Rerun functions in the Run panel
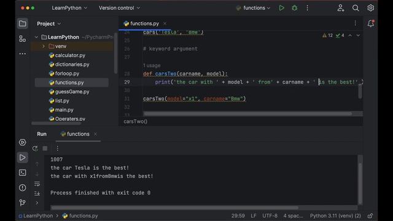This screenshot has height=221, width=393. click(35, 149)
